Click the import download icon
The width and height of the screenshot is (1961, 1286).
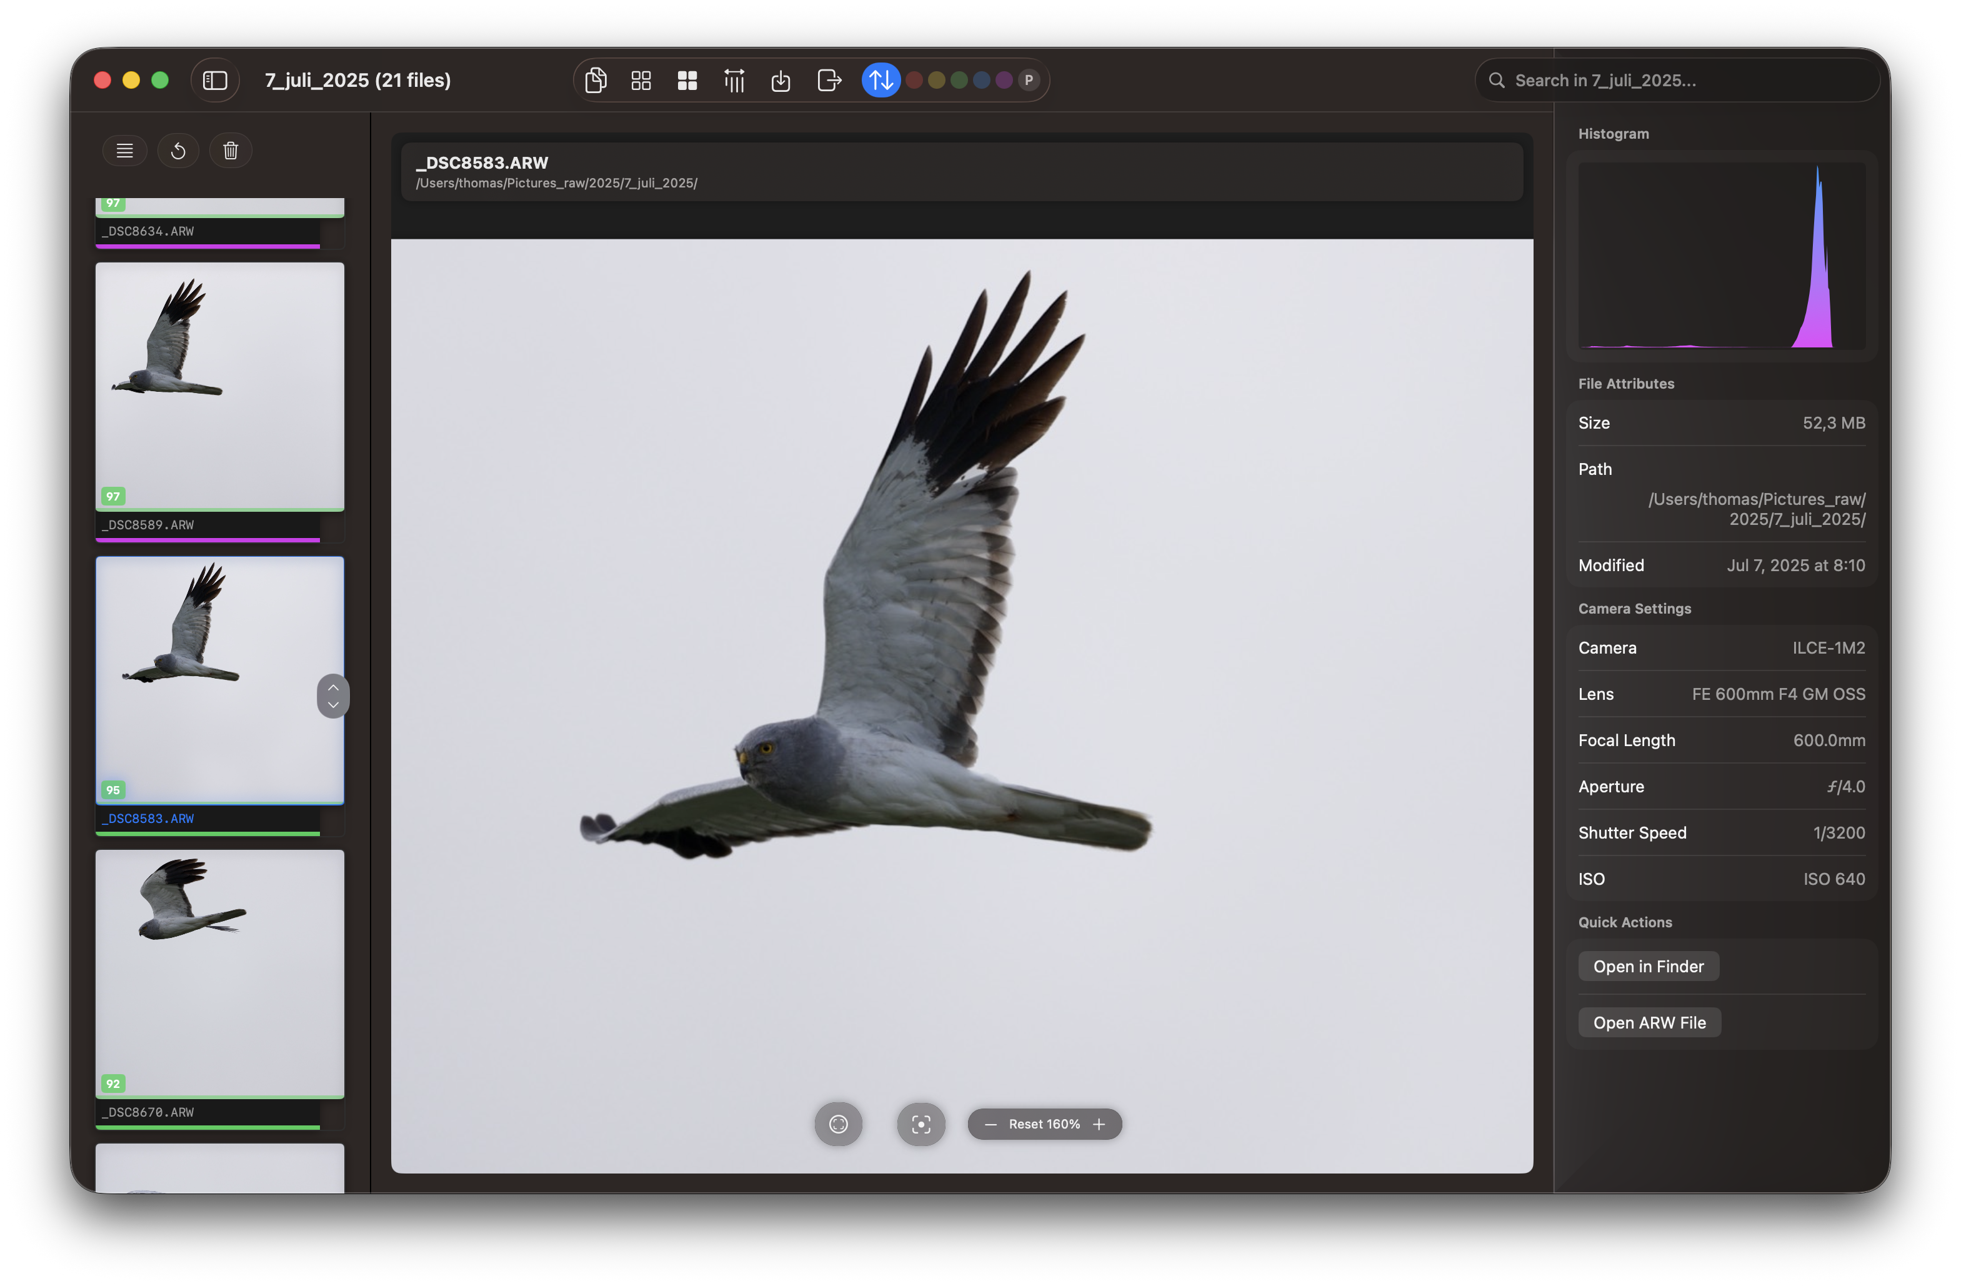click(781, 80)
